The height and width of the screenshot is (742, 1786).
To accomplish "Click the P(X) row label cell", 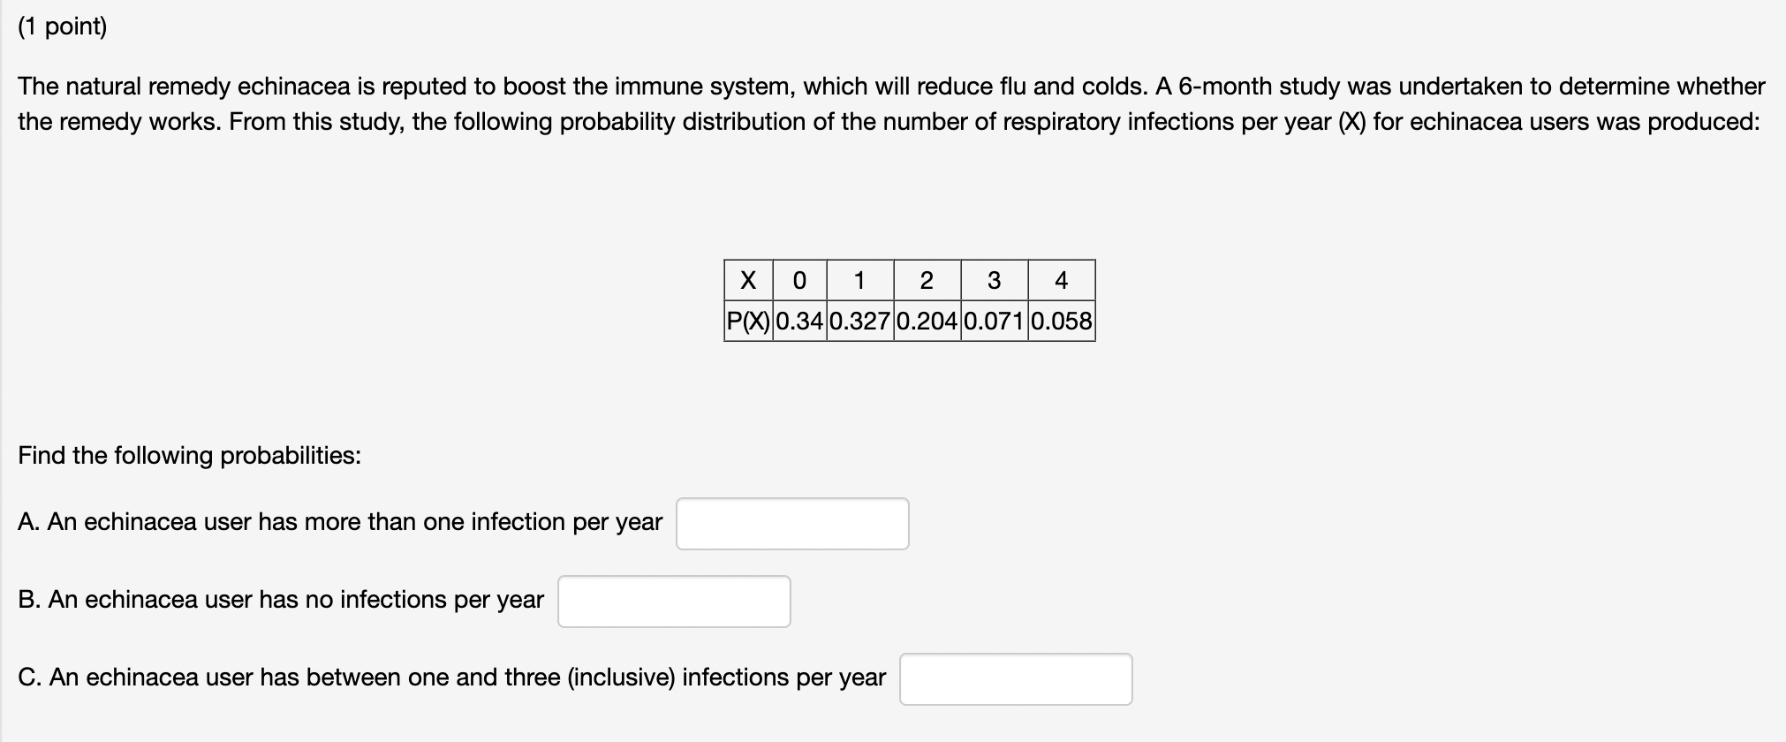I will (748, 321).
